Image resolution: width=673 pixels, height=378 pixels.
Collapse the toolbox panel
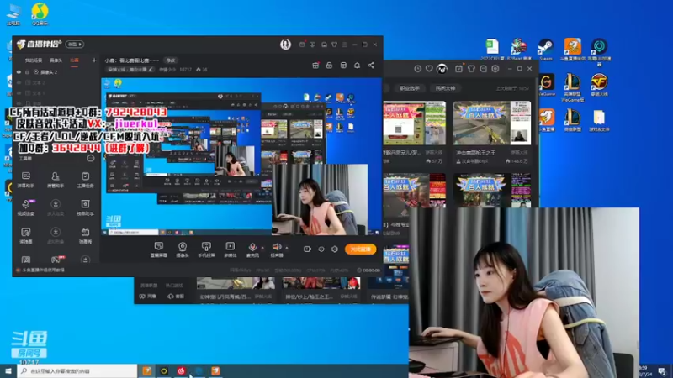coord(91,158)
